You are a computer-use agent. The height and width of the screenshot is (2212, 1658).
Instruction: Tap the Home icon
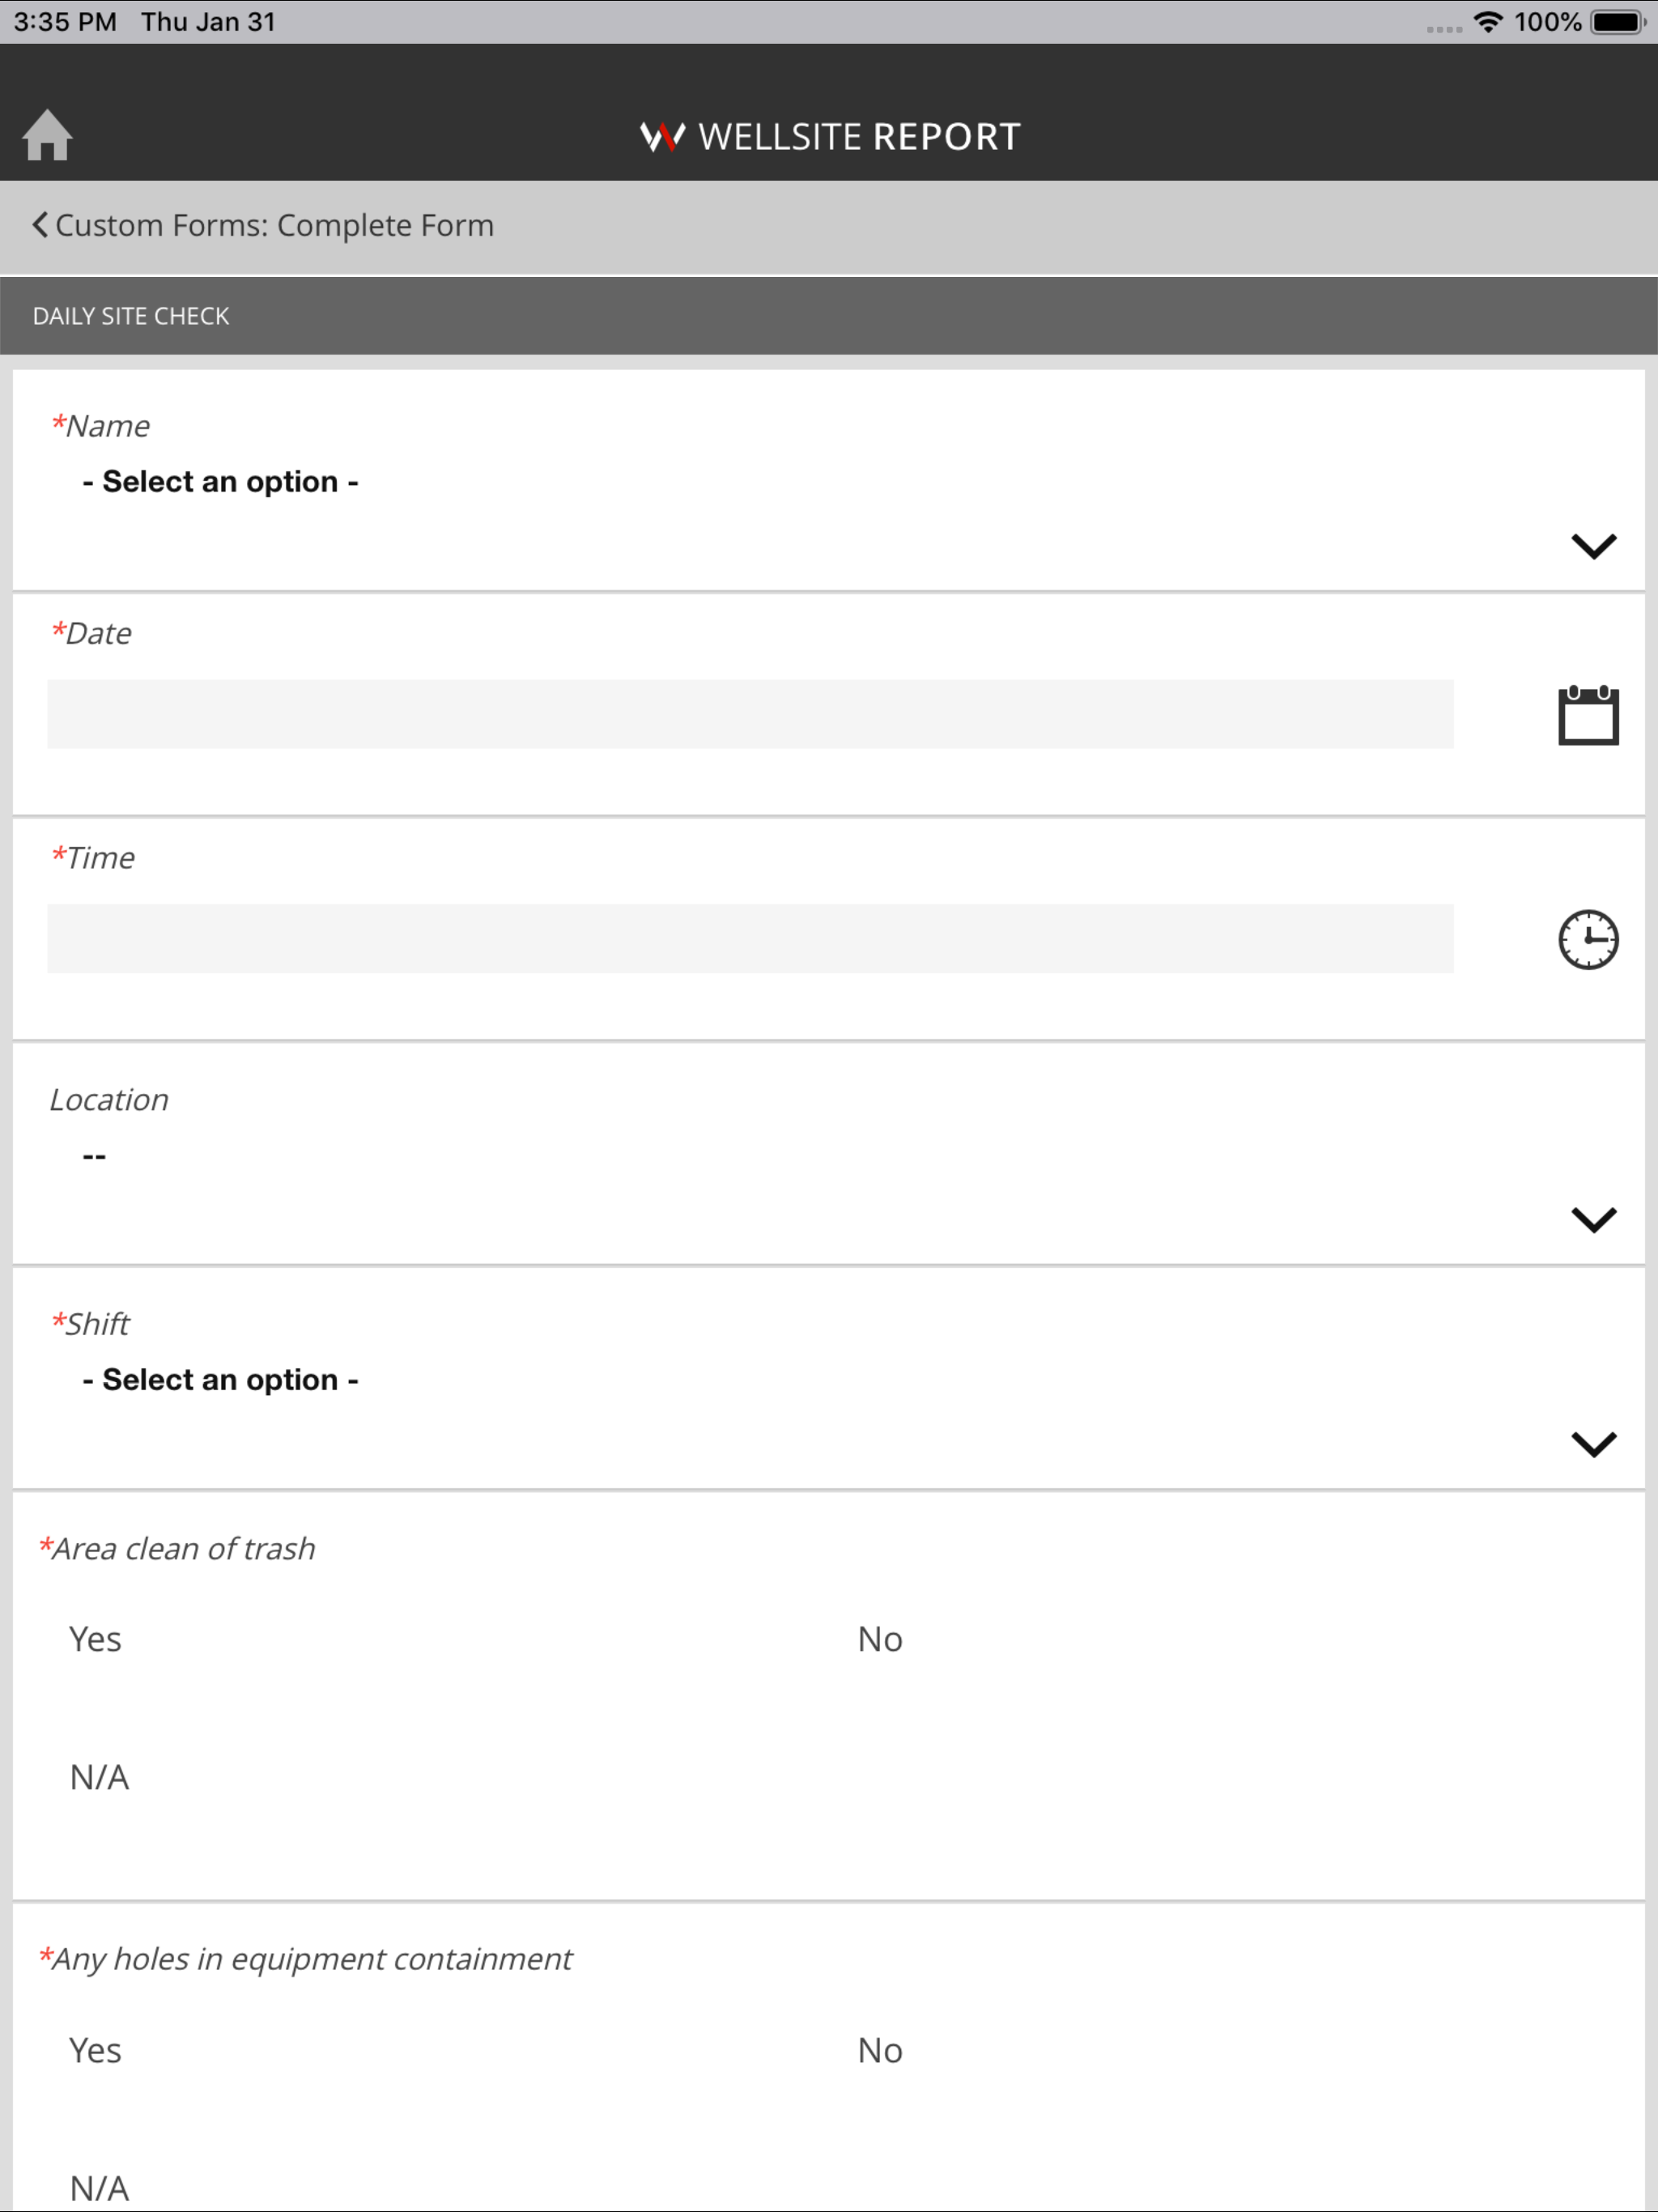[47, 135]
